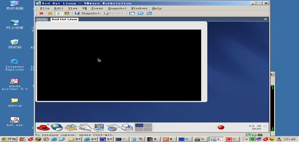
Task: Open the Snapshot menu
Action: point(117,8)
